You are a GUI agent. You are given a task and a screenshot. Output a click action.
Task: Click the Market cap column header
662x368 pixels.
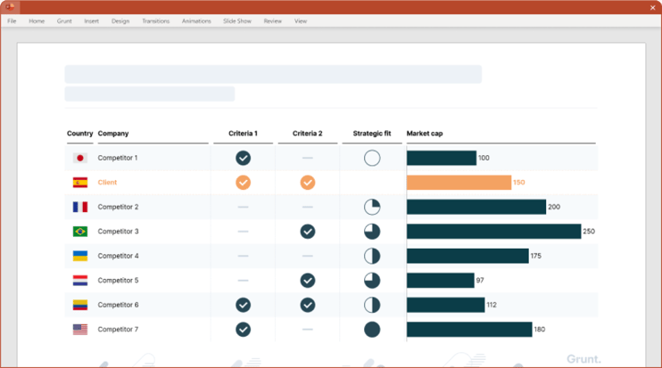click(x=425, y=134)
